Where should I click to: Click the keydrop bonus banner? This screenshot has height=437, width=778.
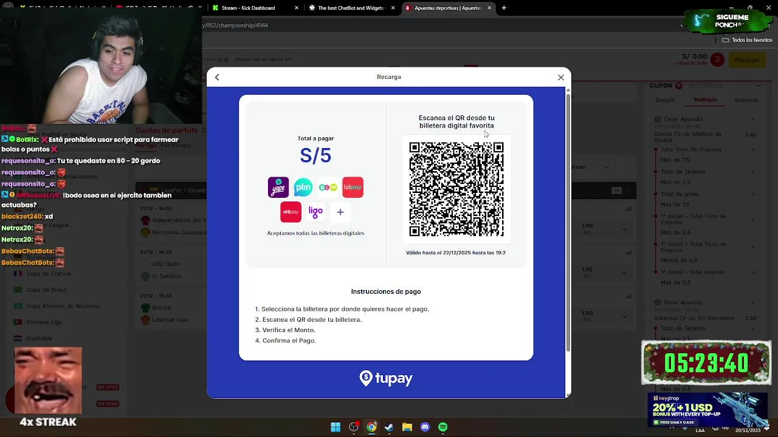tap(708, 410)
